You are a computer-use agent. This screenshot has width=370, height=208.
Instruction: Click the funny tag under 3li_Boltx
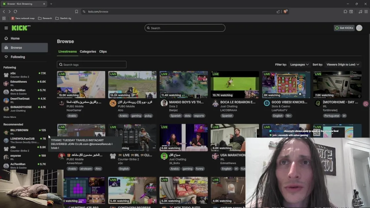coord(199,169)
